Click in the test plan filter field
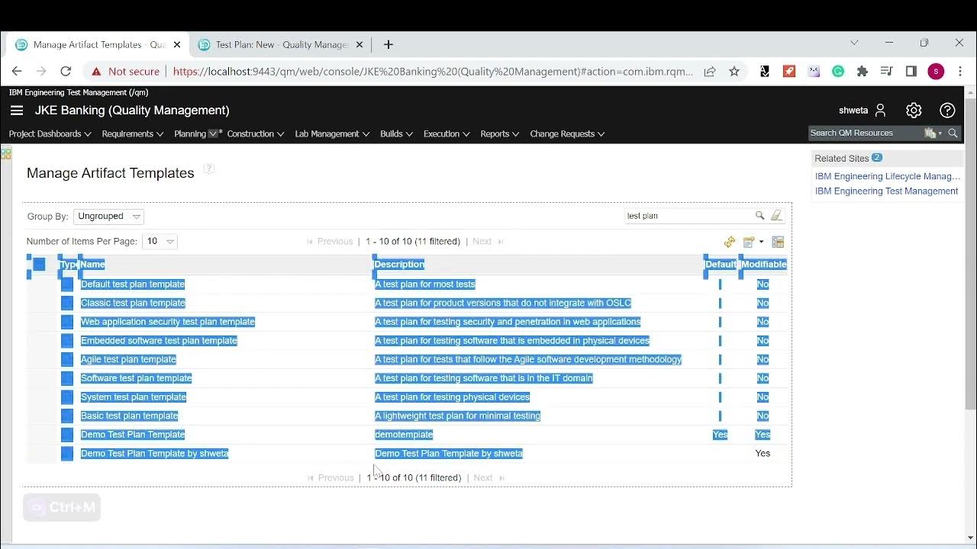Screen dimensions: 977x549 pyautogui.click(x=688, y=216)
